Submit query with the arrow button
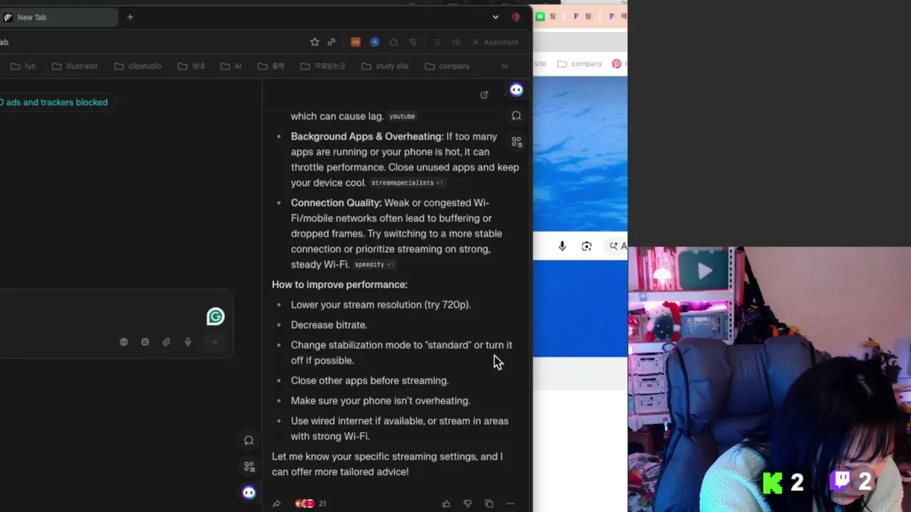 pos(214,342)
